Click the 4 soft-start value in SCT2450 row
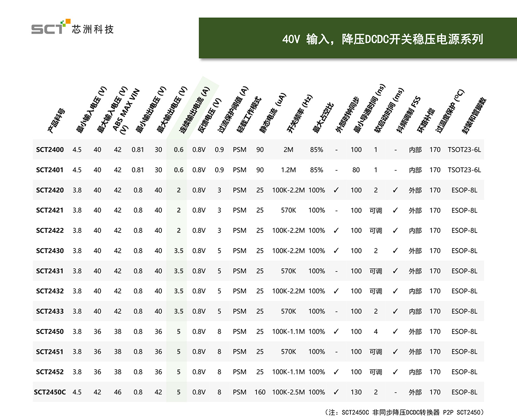This screenshot has height=417, width=517. 375,332
